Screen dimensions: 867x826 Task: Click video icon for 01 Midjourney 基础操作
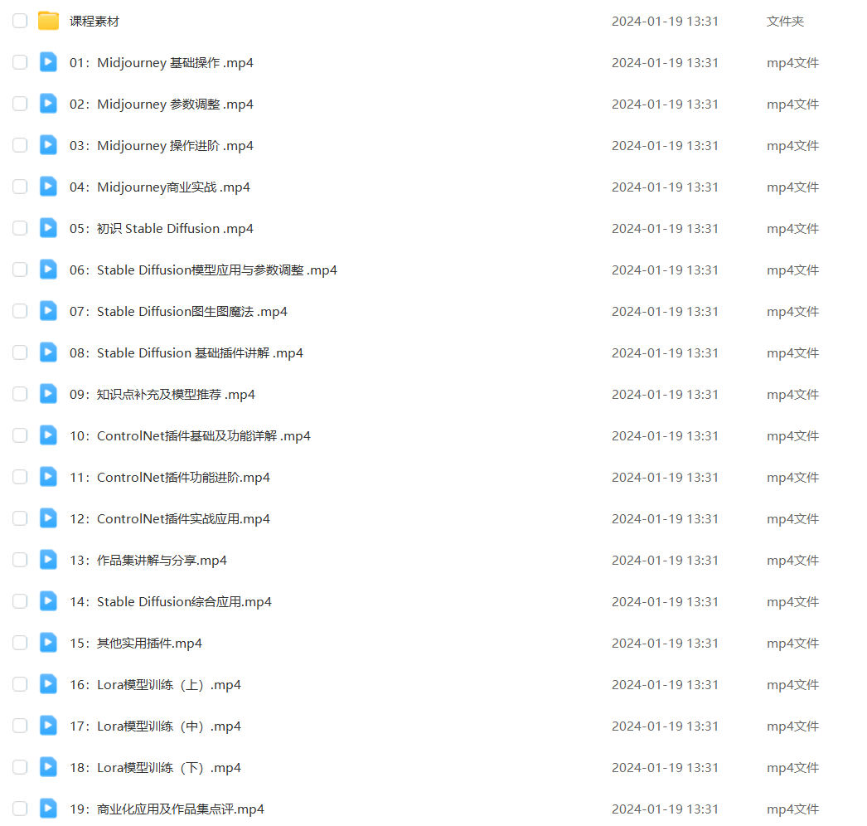[48, 62]
